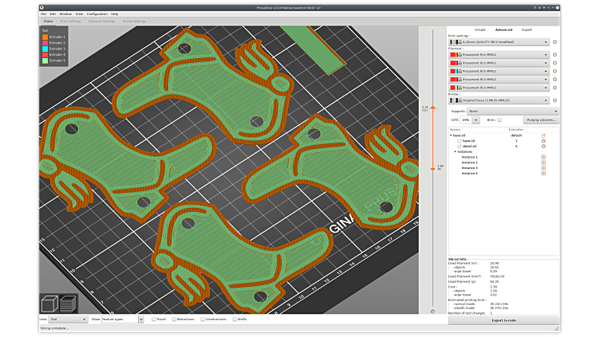This screenshot has height=337, width=600.
Task: Open the View type dropdown set to Tool
Action: pyautogui.click(x=69, y=319)
